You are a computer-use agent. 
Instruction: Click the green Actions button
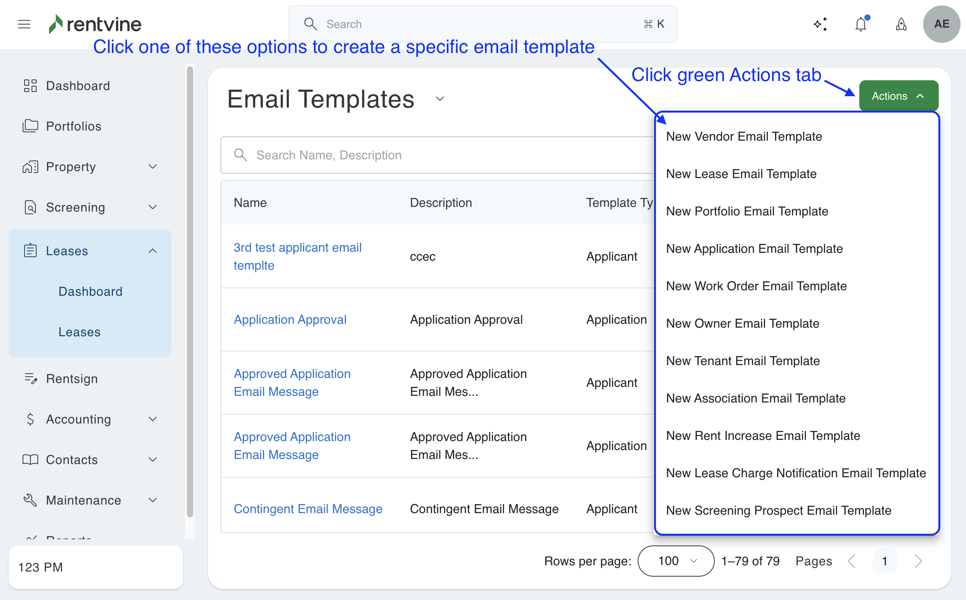tap(898, 96)
